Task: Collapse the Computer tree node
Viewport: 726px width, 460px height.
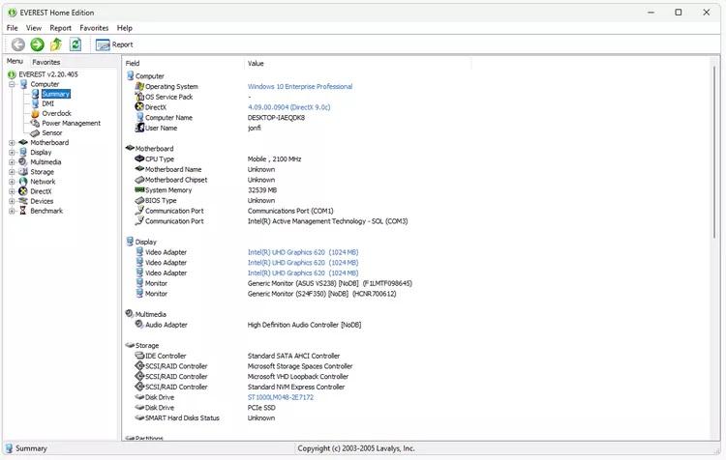Action: tap(12, 84)
